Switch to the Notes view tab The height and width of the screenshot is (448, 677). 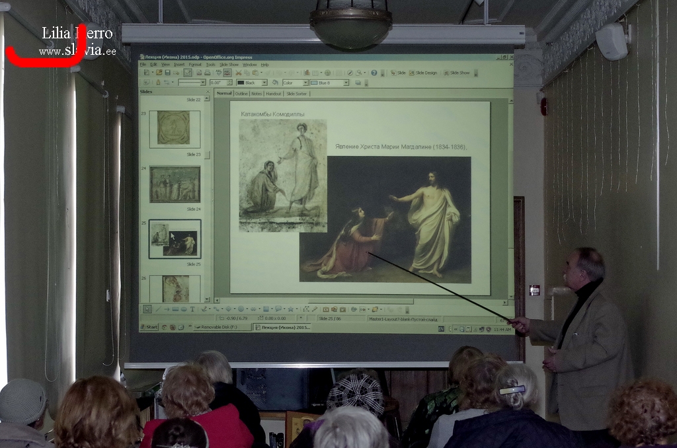pyautogui.click(x=257, y=94)
